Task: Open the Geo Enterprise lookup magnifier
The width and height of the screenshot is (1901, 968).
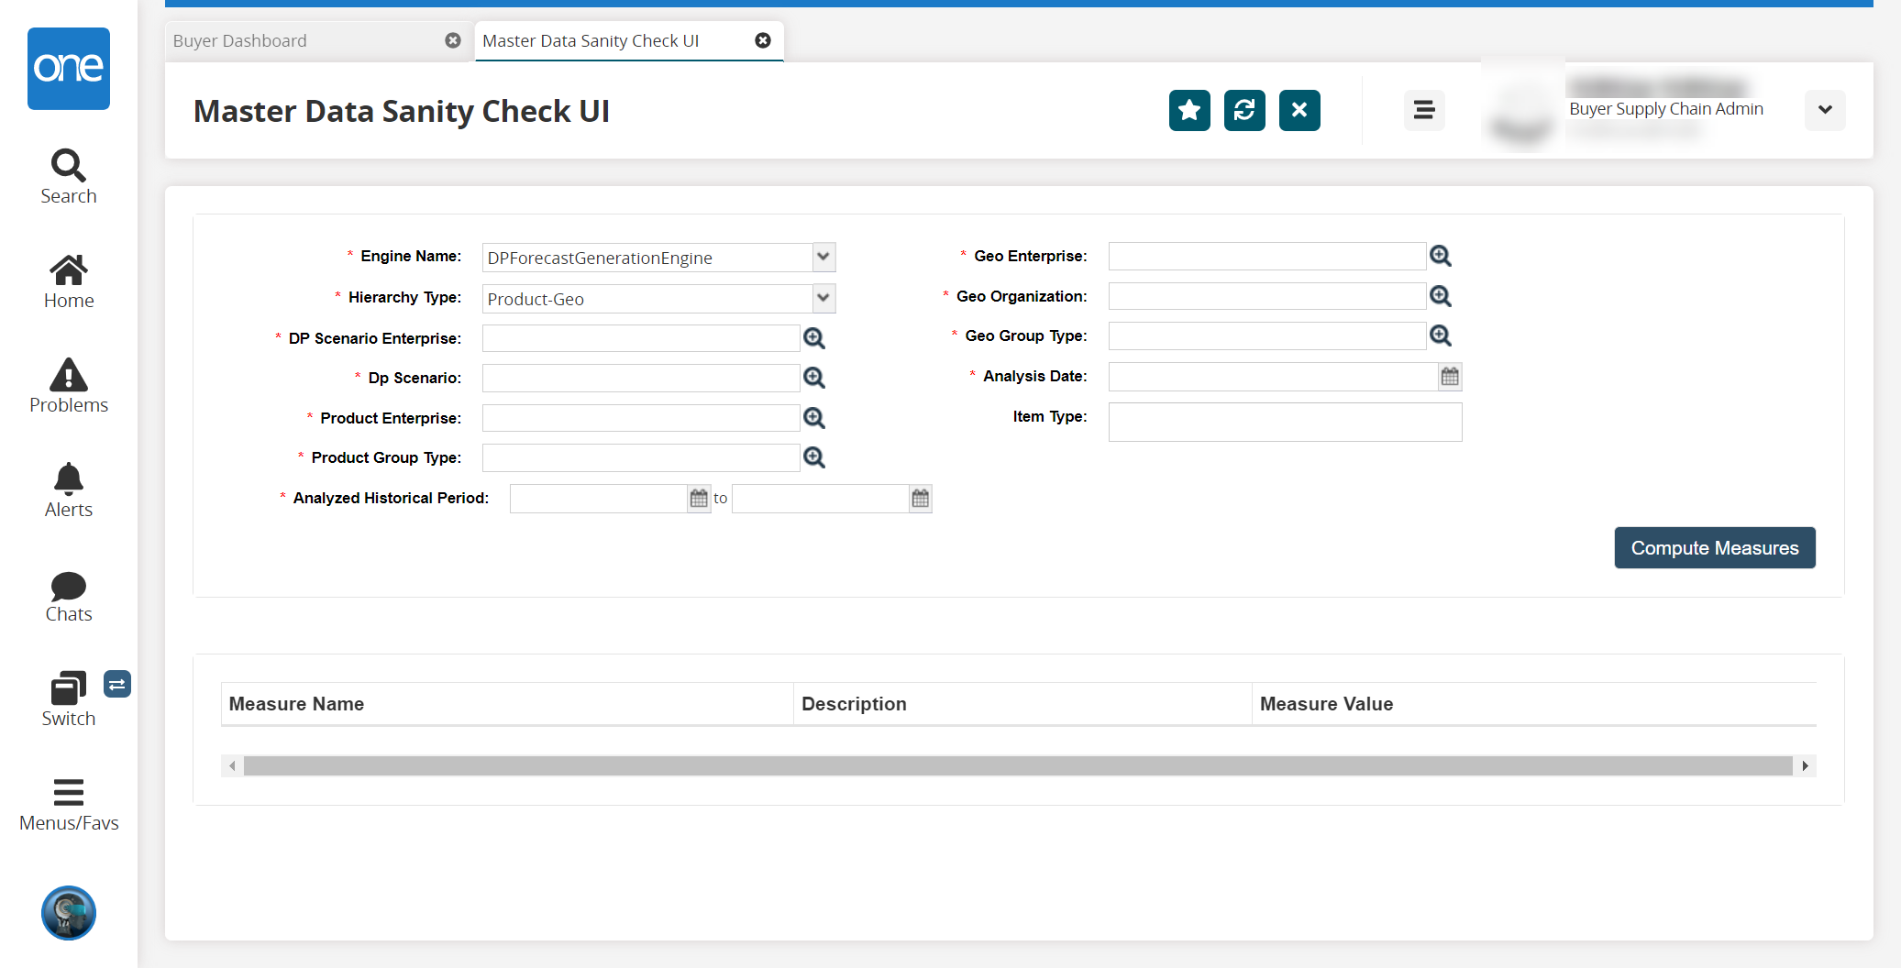Action: [x=1441, y=256]
